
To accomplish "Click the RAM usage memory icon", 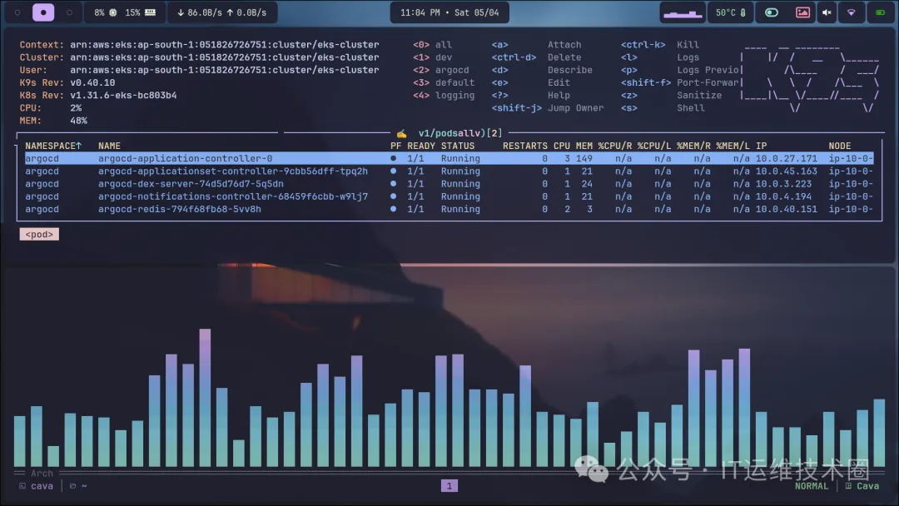I will tap(150, 12).
